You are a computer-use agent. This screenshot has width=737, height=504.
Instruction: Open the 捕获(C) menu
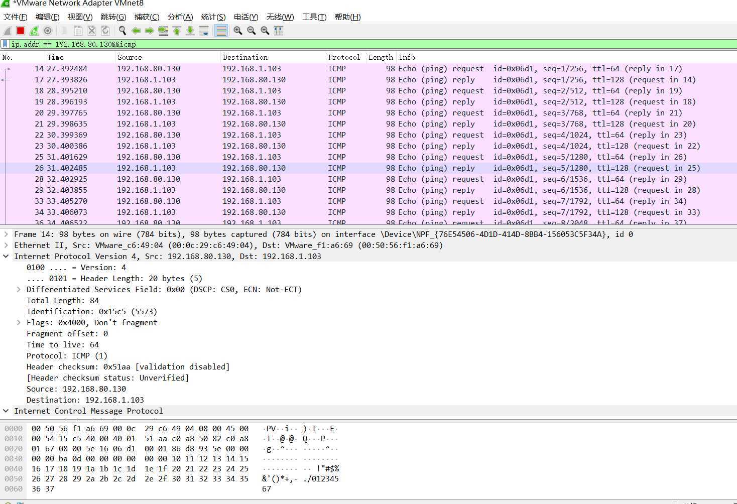click(x=147, y=17)
